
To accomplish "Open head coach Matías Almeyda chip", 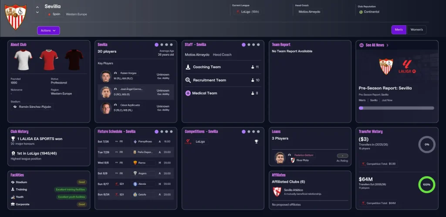I will click(x=309, y=12).
